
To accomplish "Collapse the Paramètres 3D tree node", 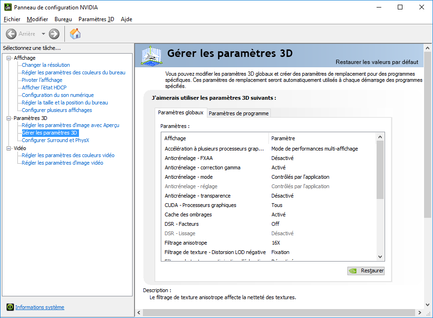I will pos(9,118).
